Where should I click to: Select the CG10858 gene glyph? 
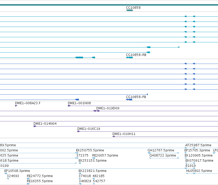tap(129, 10)
